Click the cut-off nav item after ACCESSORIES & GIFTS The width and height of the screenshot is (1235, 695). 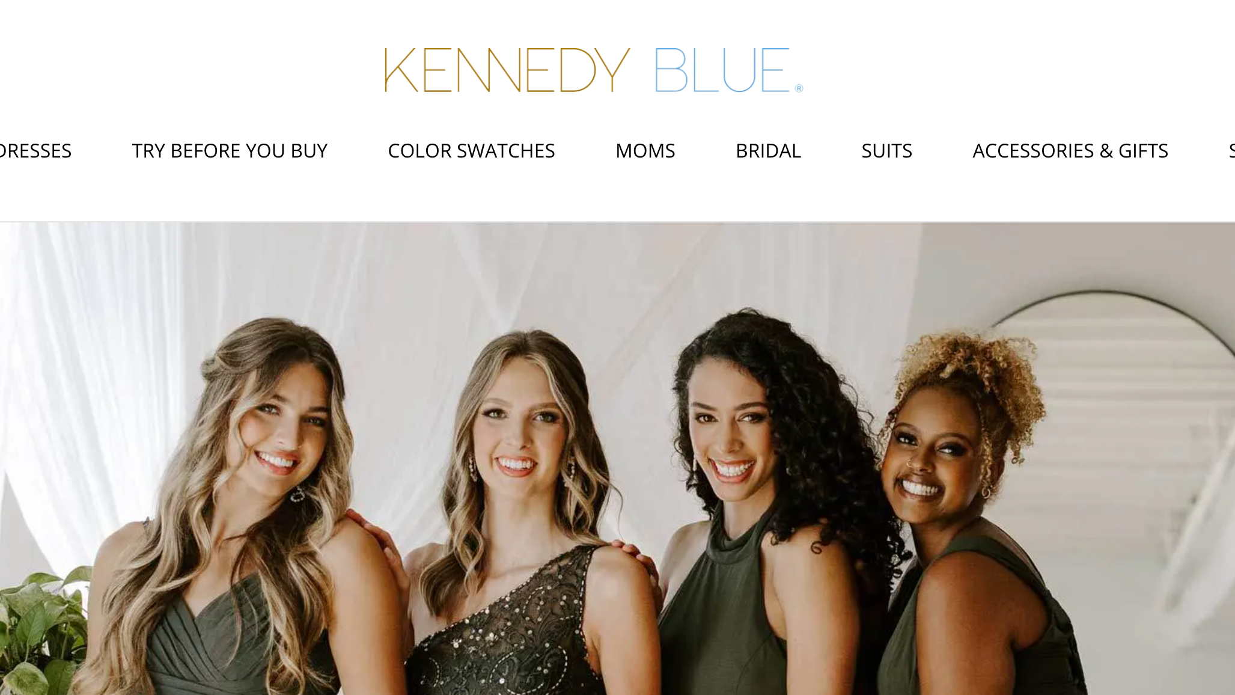pos(1231,151)
